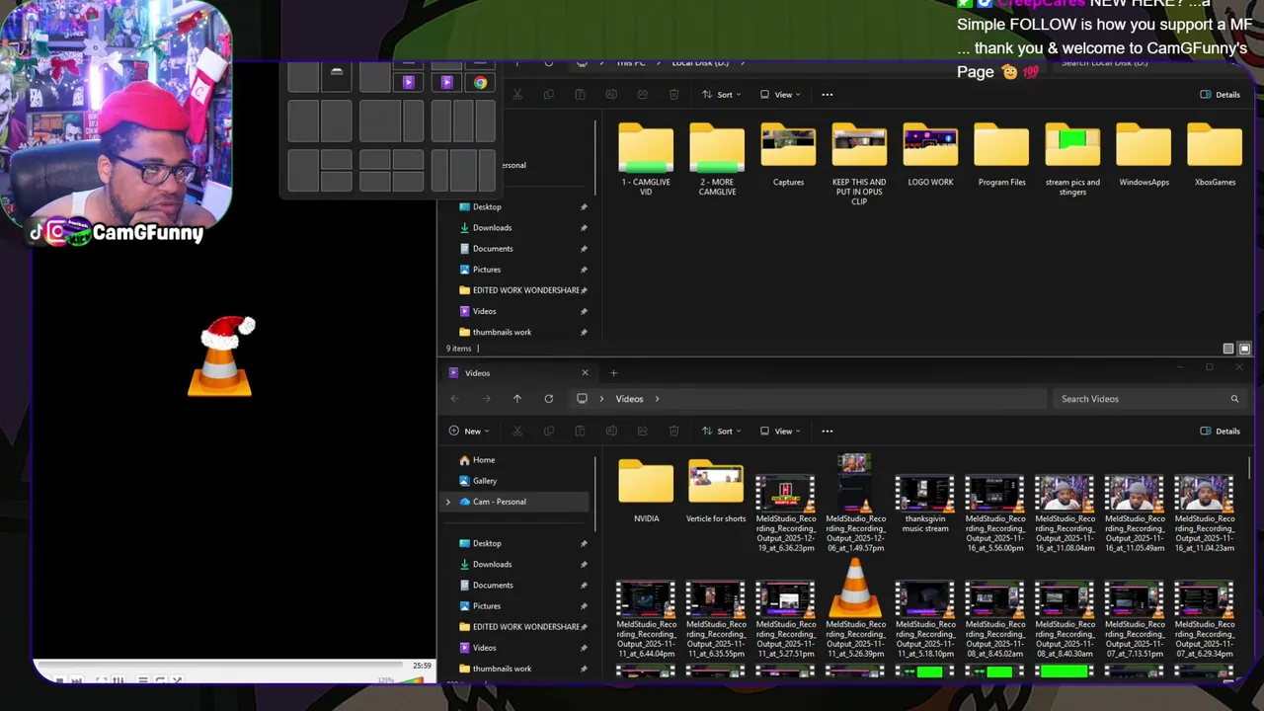
Task: Expand Cam - Personal tree node
Action: 448,502
